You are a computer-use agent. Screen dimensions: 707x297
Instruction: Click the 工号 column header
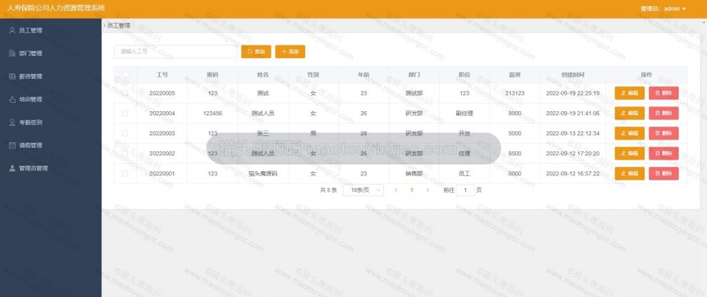(162, 75)
